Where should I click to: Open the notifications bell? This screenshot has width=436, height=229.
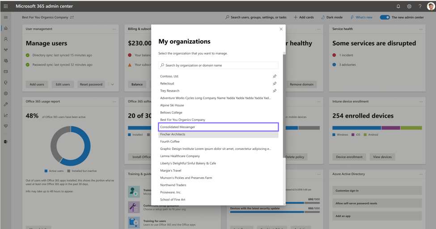pyautogui.click(x=398, y=6)
